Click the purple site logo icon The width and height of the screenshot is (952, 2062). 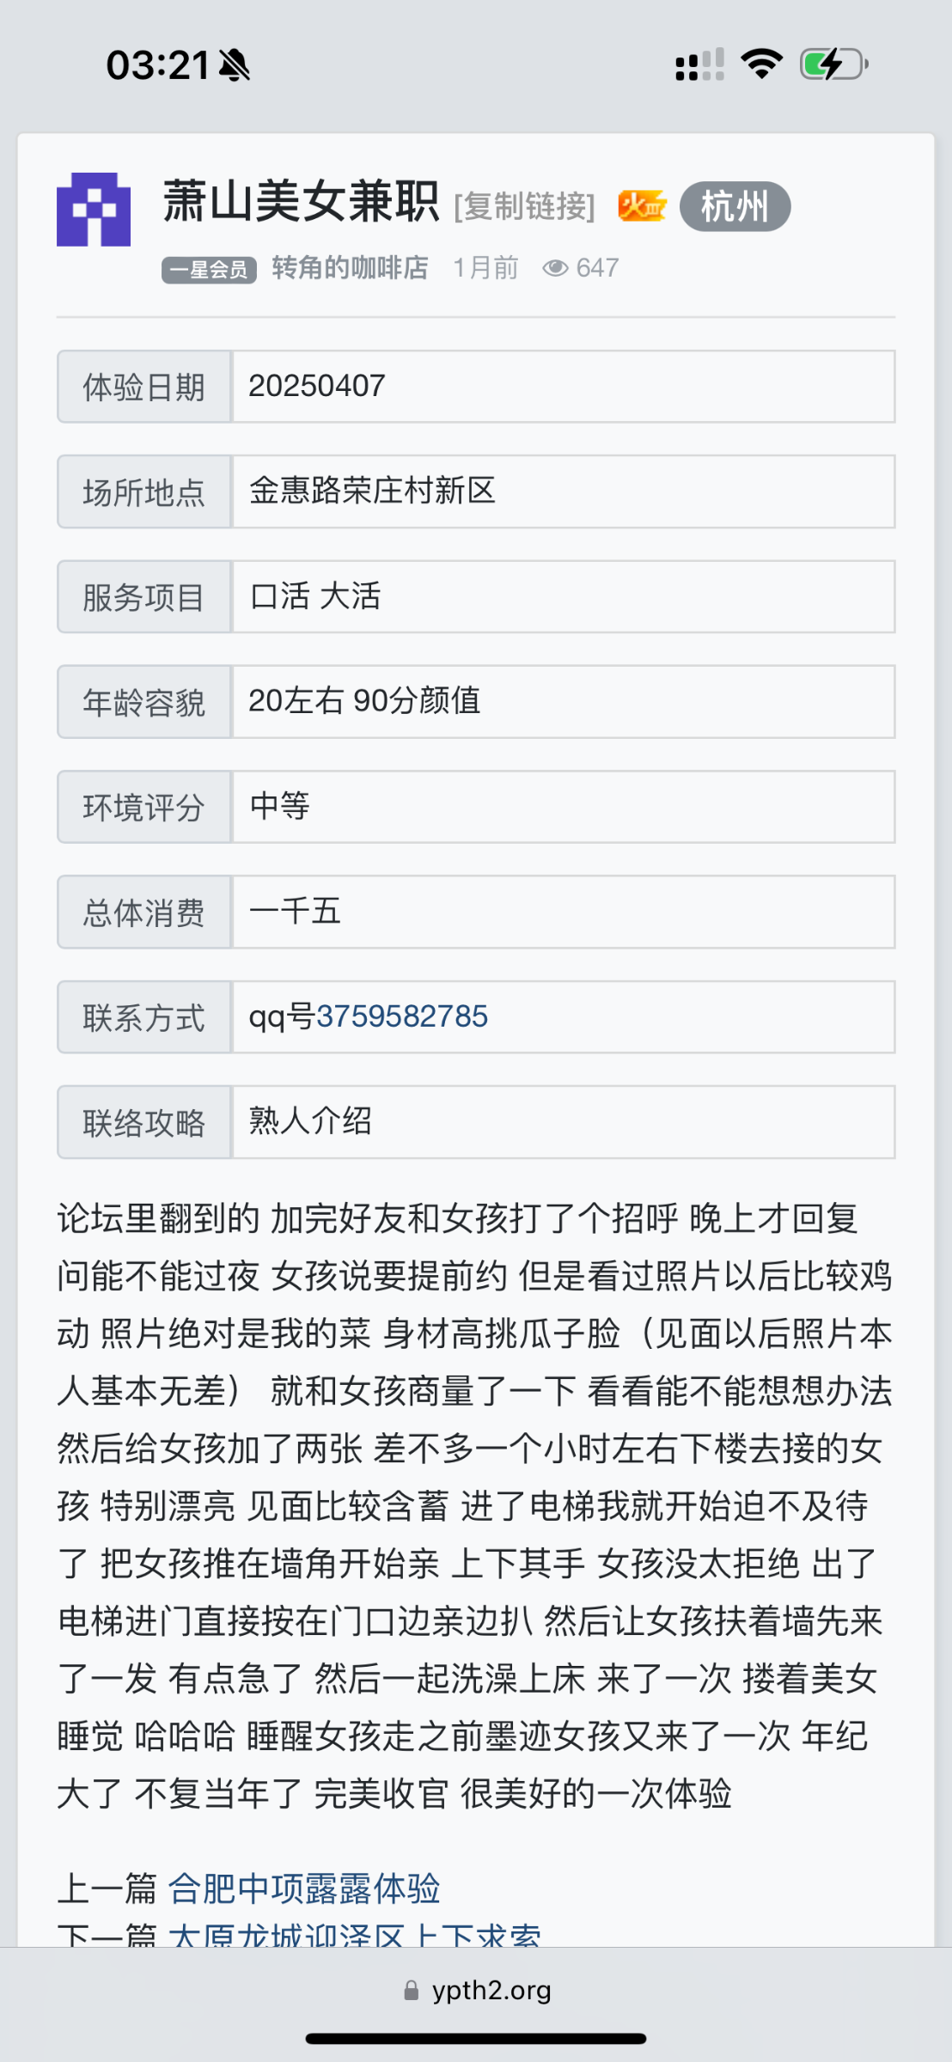[x=92, y=209]
